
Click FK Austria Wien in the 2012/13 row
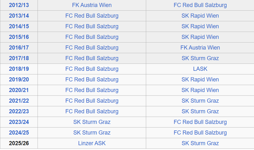pos(92,5)
